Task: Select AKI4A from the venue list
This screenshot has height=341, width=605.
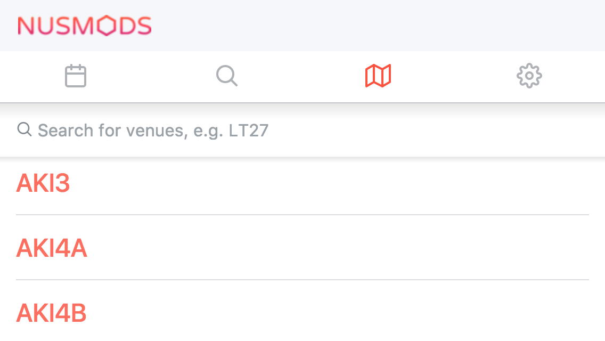Action: [x=52, y=248]
